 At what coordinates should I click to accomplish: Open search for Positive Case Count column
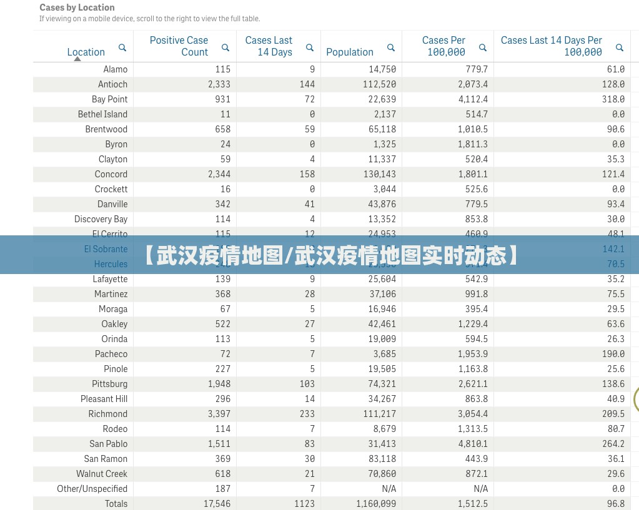(225, 47)
